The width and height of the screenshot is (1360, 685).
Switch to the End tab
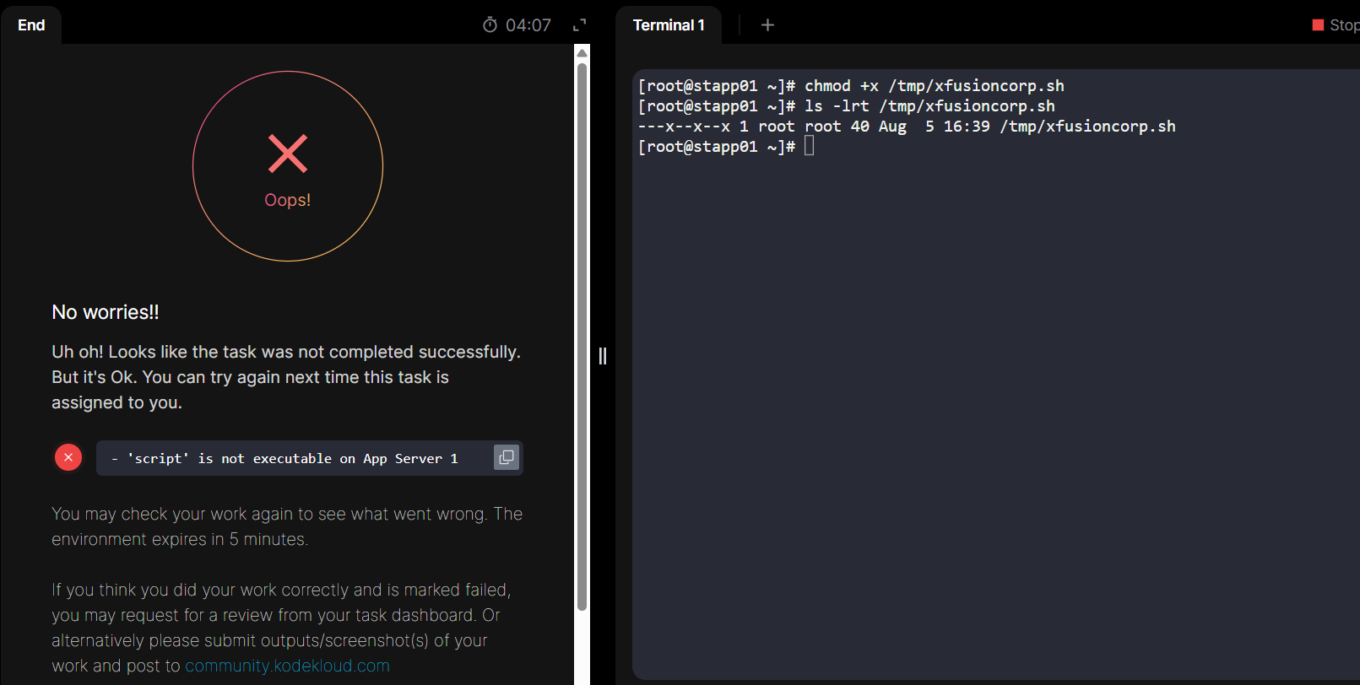(31, 25)
